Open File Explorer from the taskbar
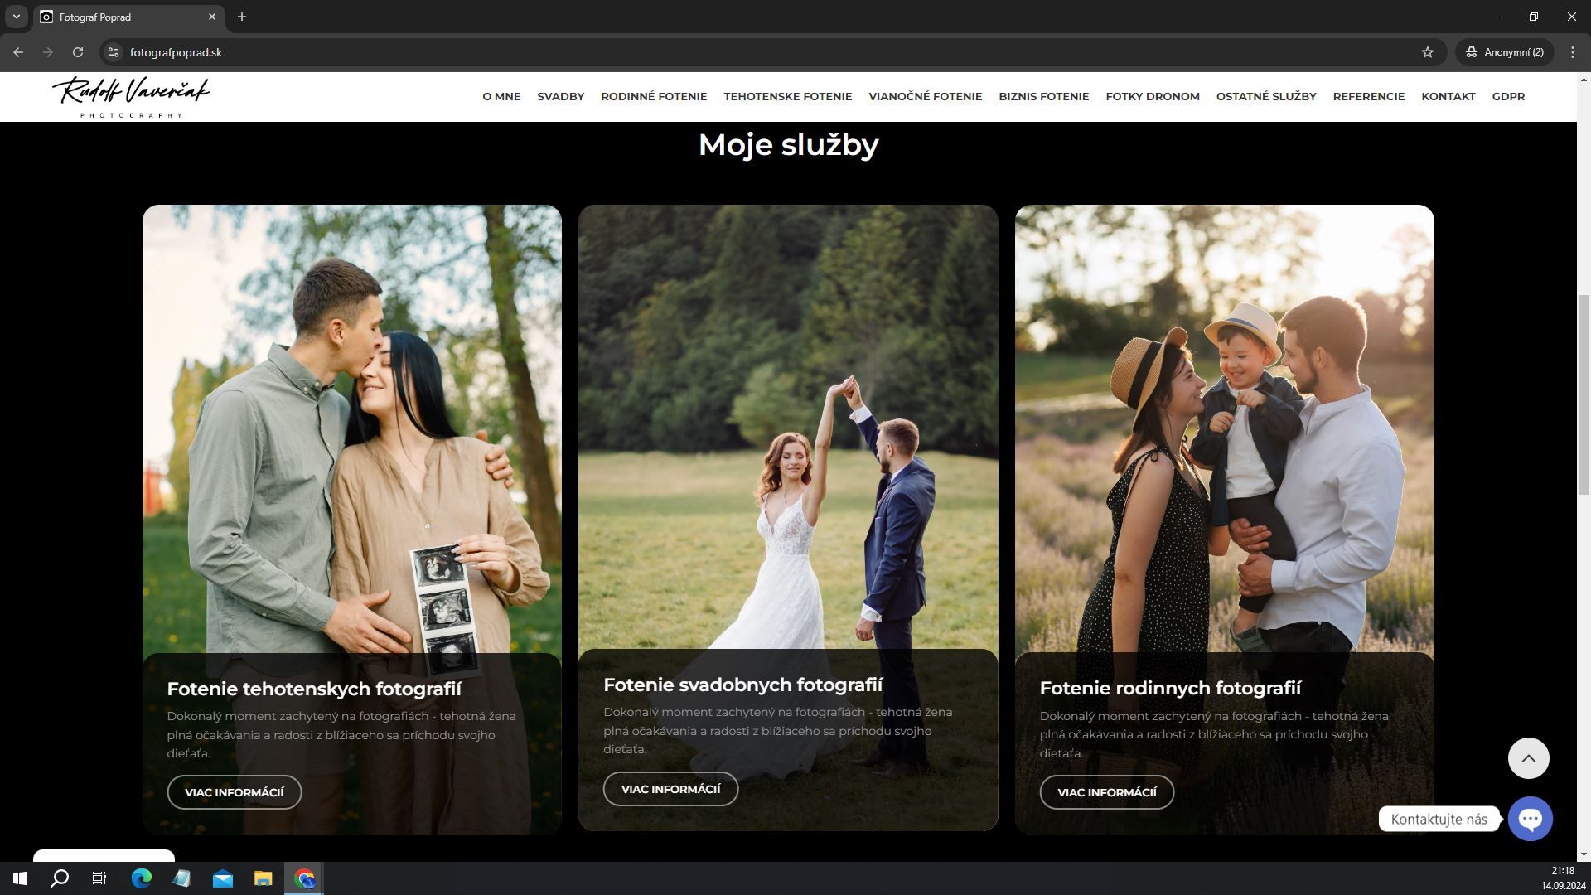Screen dimensions: 1591x895 click(x=264, y=878)
